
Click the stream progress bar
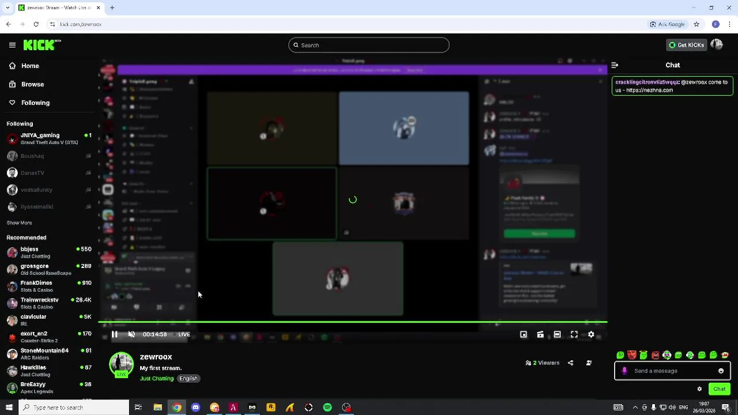tap(353, 322)
